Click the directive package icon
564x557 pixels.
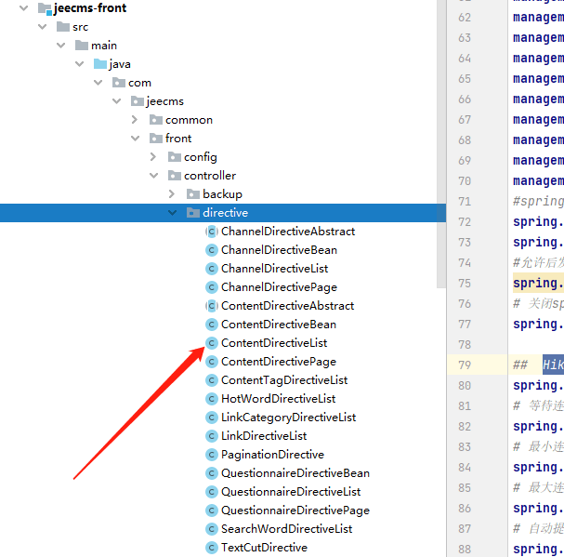coord(193,213)
